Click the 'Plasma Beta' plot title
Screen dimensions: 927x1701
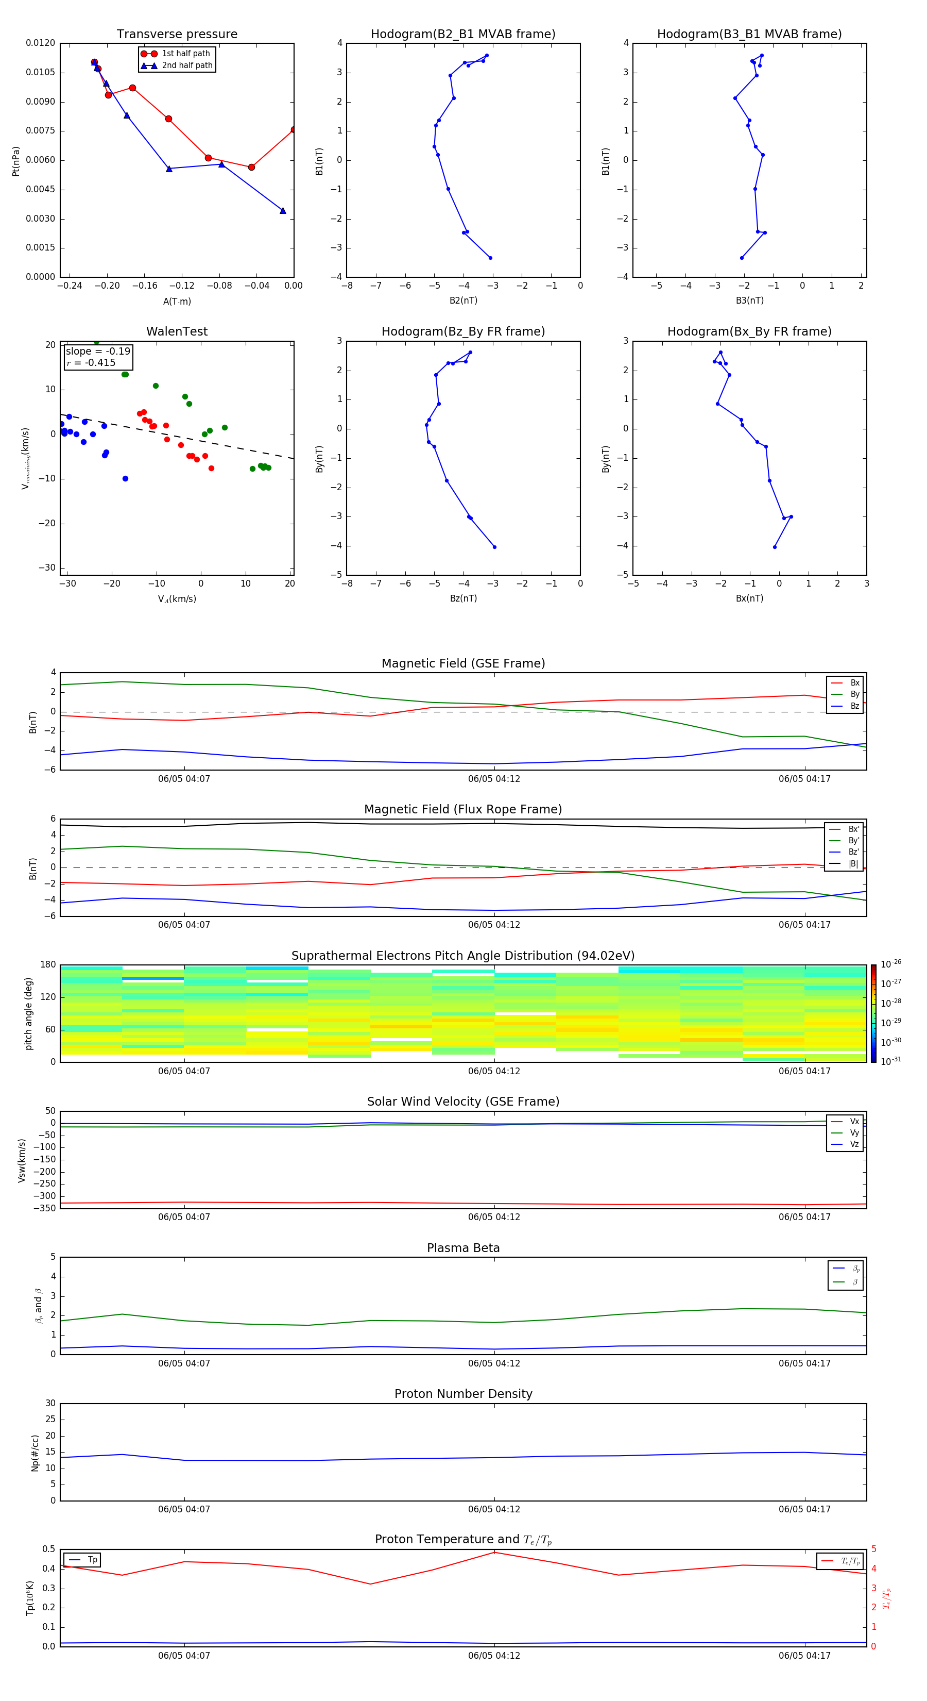[463, 1248]
